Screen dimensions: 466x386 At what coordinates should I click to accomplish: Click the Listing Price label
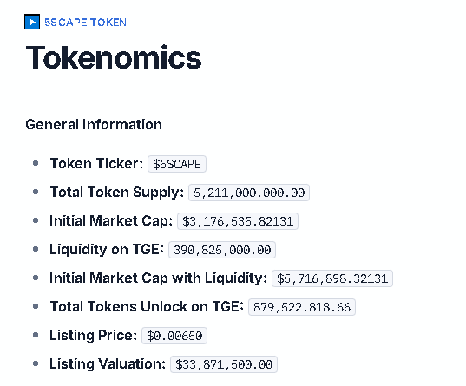94,335
